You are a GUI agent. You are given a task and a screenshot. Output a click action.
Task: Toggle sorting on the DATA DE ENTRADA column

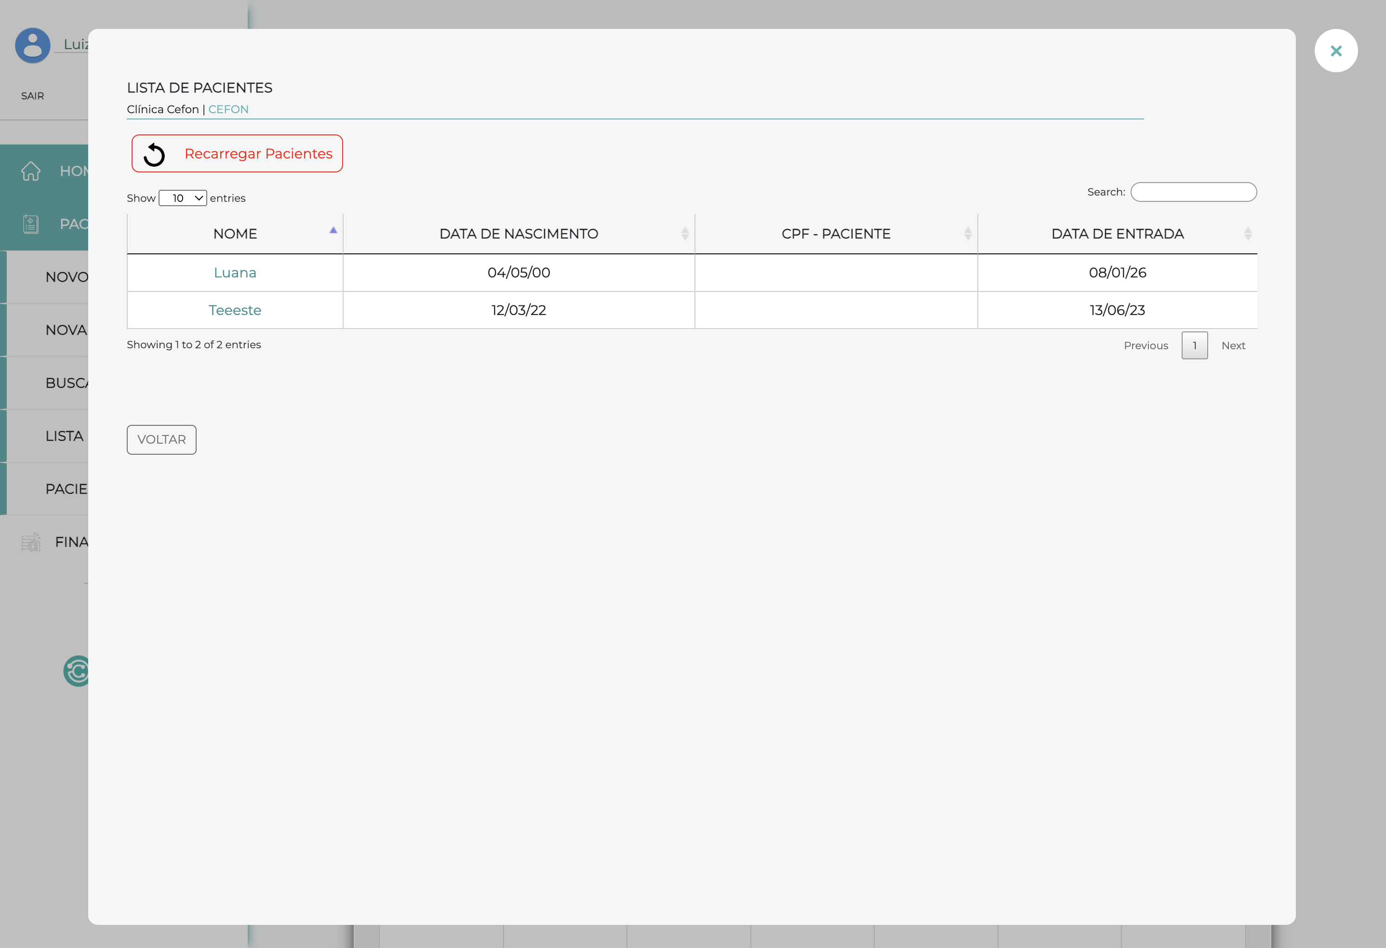[x=1249, y=234]
